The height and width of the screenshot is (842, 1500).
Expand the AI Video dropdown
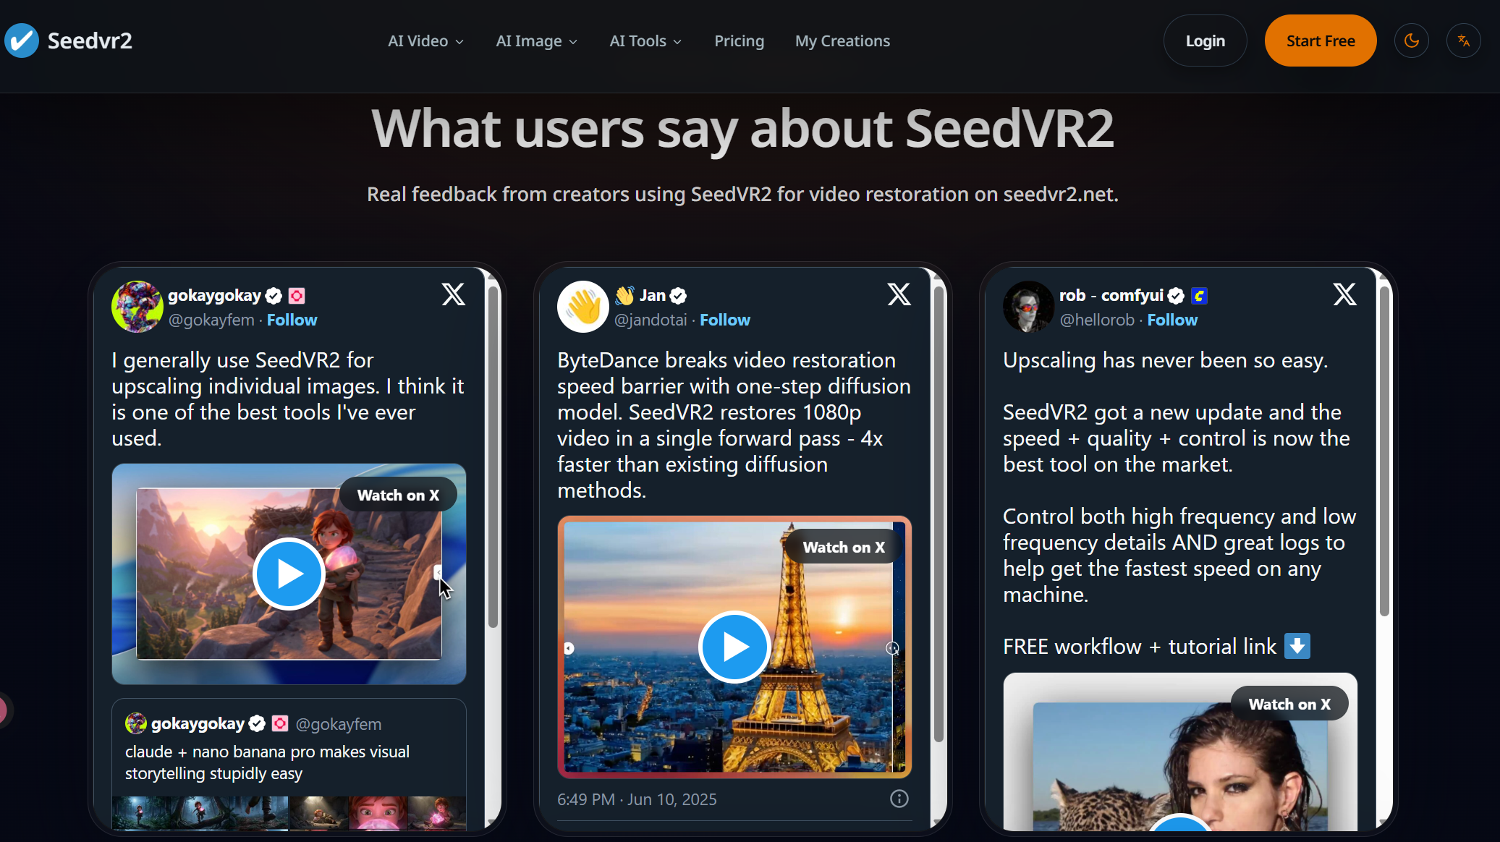pyautogui.click(x=425, y=41)
